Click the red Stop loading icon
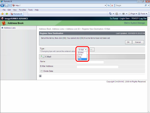The width and height of the screenshot is (150, 113). (x=112, y=5)
